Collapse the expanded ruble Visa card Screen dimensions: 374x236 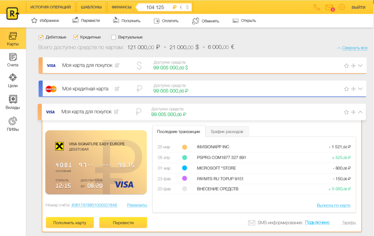click(361, 112)
